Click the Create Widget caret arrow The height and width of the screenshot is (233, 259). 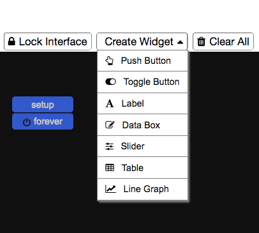tap(180, 42)
